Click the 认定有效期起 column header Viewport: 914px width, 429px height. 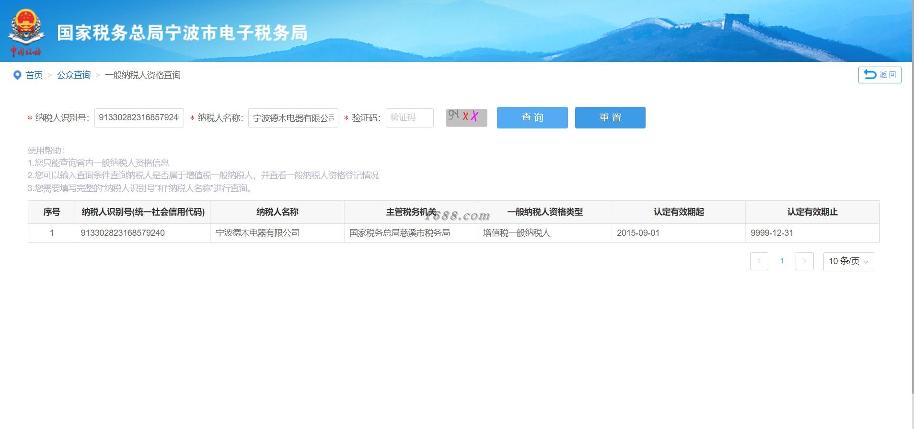pos(679,212)
